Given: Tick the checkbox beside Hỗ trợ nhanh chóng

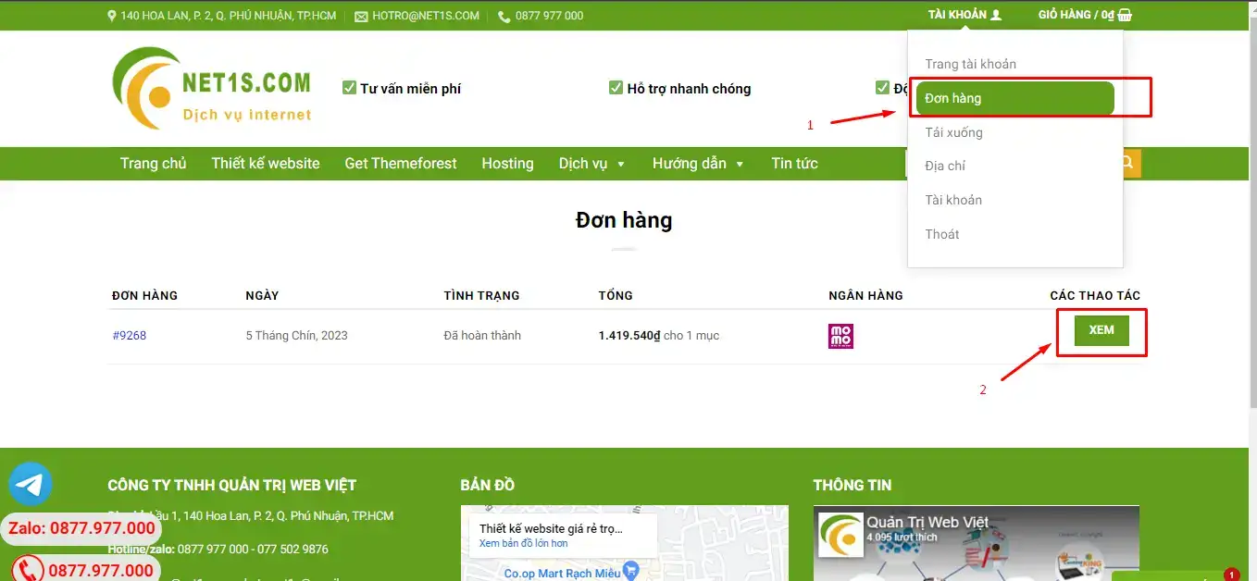Looking at the screenshot, I should (616, 86).
